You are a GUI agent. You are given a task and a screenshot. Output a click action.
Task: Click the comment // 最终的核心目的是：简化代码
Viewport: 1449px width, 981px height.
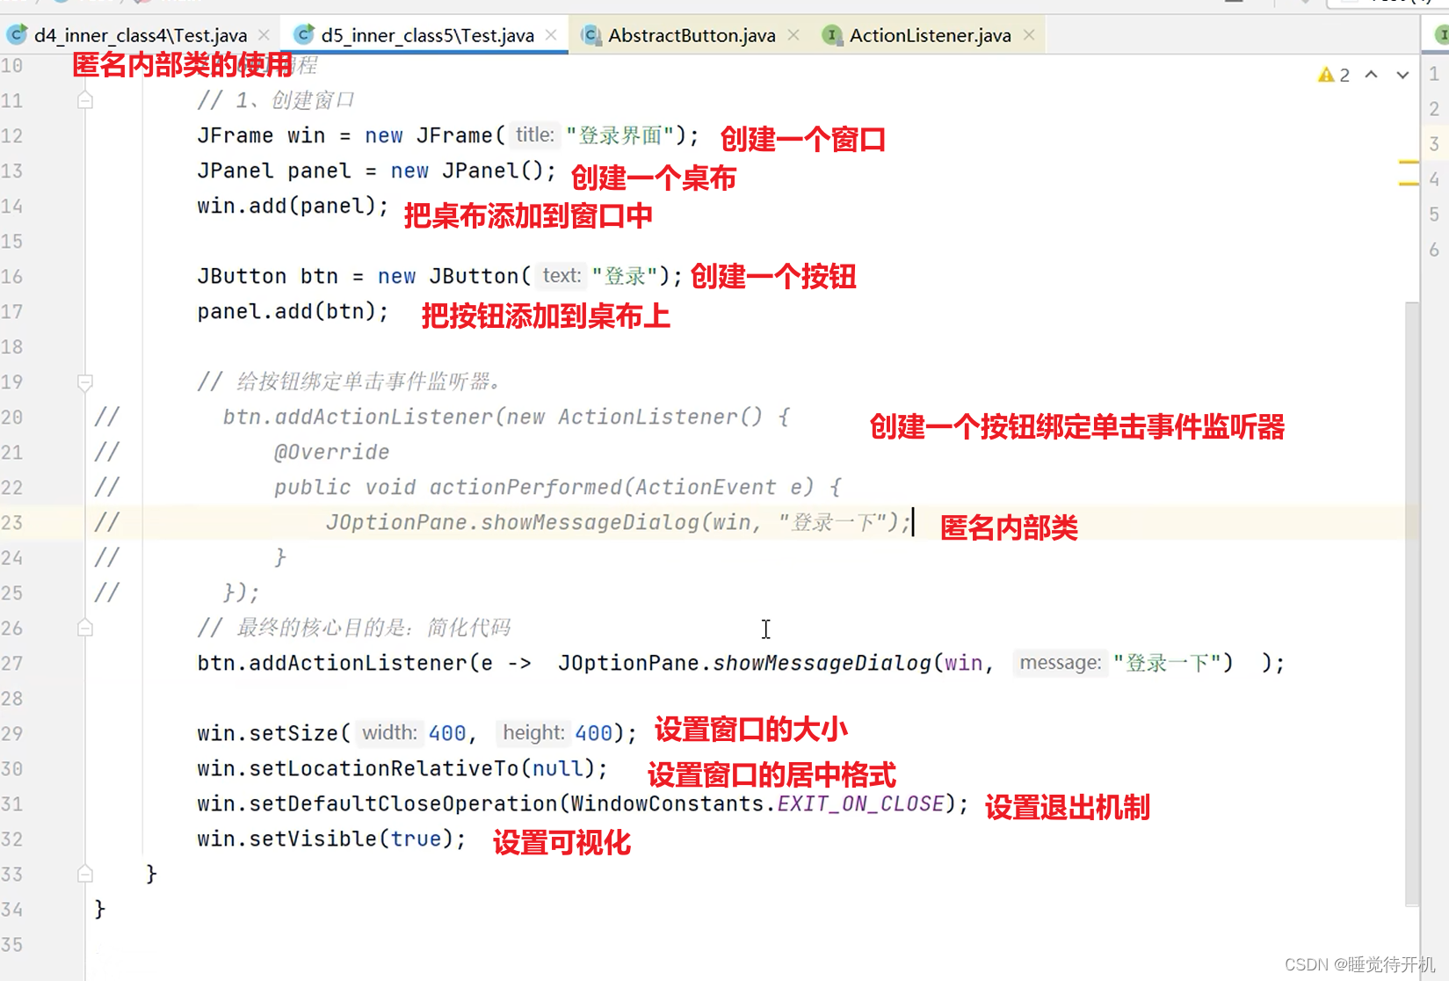coord(353,628)
